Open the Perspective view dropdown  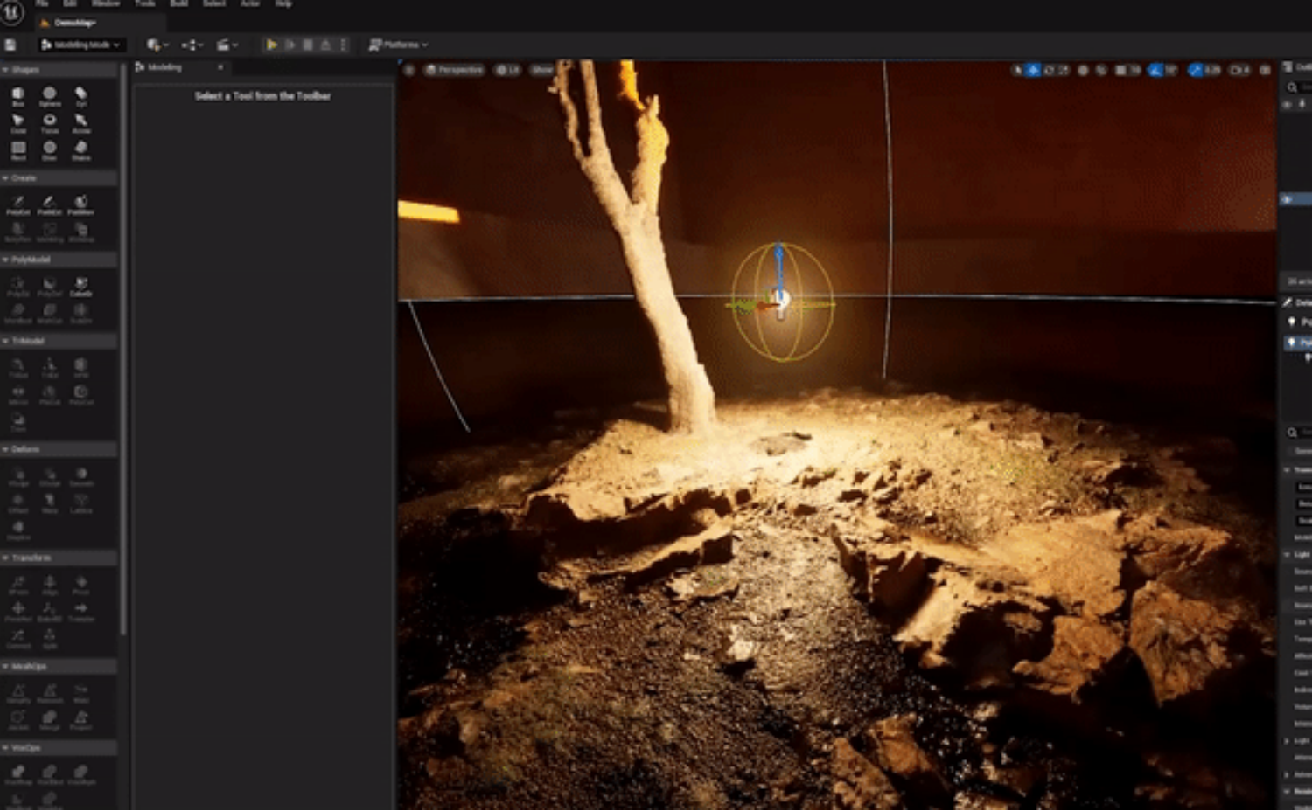455,70
